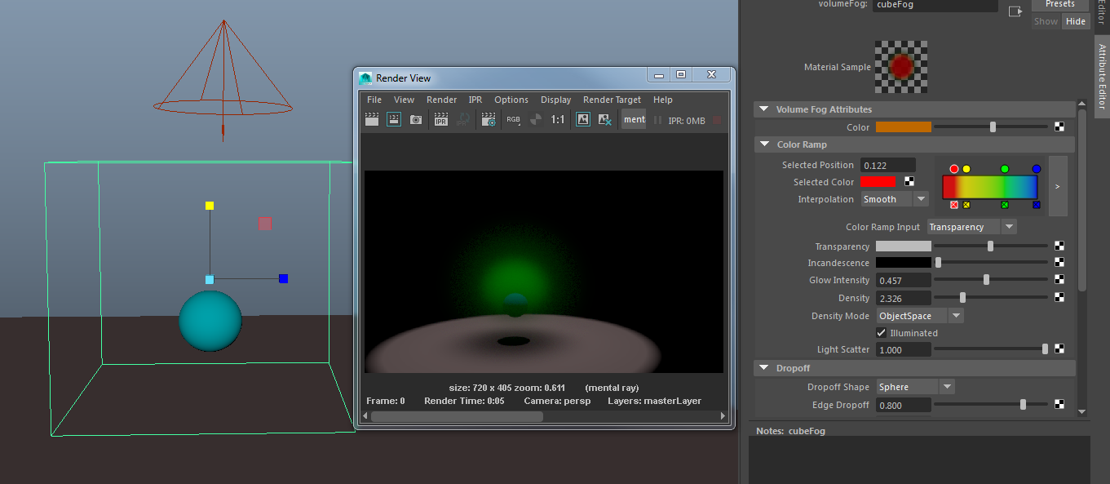Take a snapshot with the camera icon
Screen dimensions: 1110x484
[x=416, y=119]
